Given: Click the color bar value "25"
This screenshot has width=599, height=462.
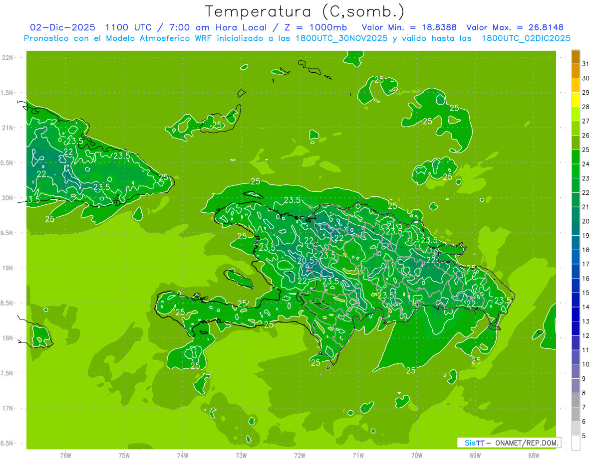Looking at the screenshot, I should pos(586,150).
